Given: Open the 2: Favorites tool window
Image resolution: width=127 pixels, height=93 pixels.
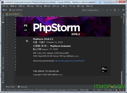Looking at the screenshot, I should [3, 77].
